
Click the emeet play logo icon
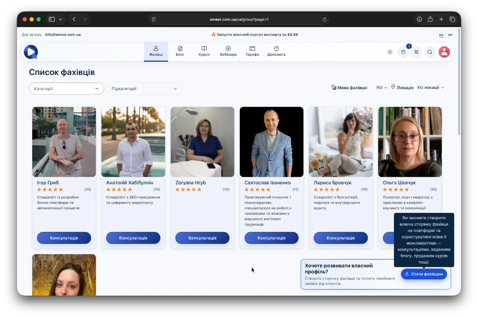click(x=31, y=52)
